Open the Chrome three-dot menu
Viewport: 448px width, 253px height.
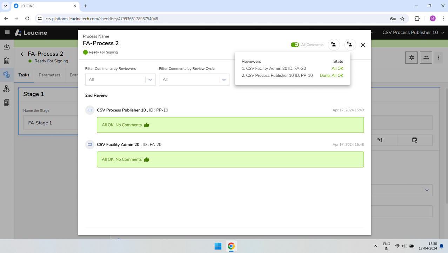pyautogui.click(x=443, y=19)
